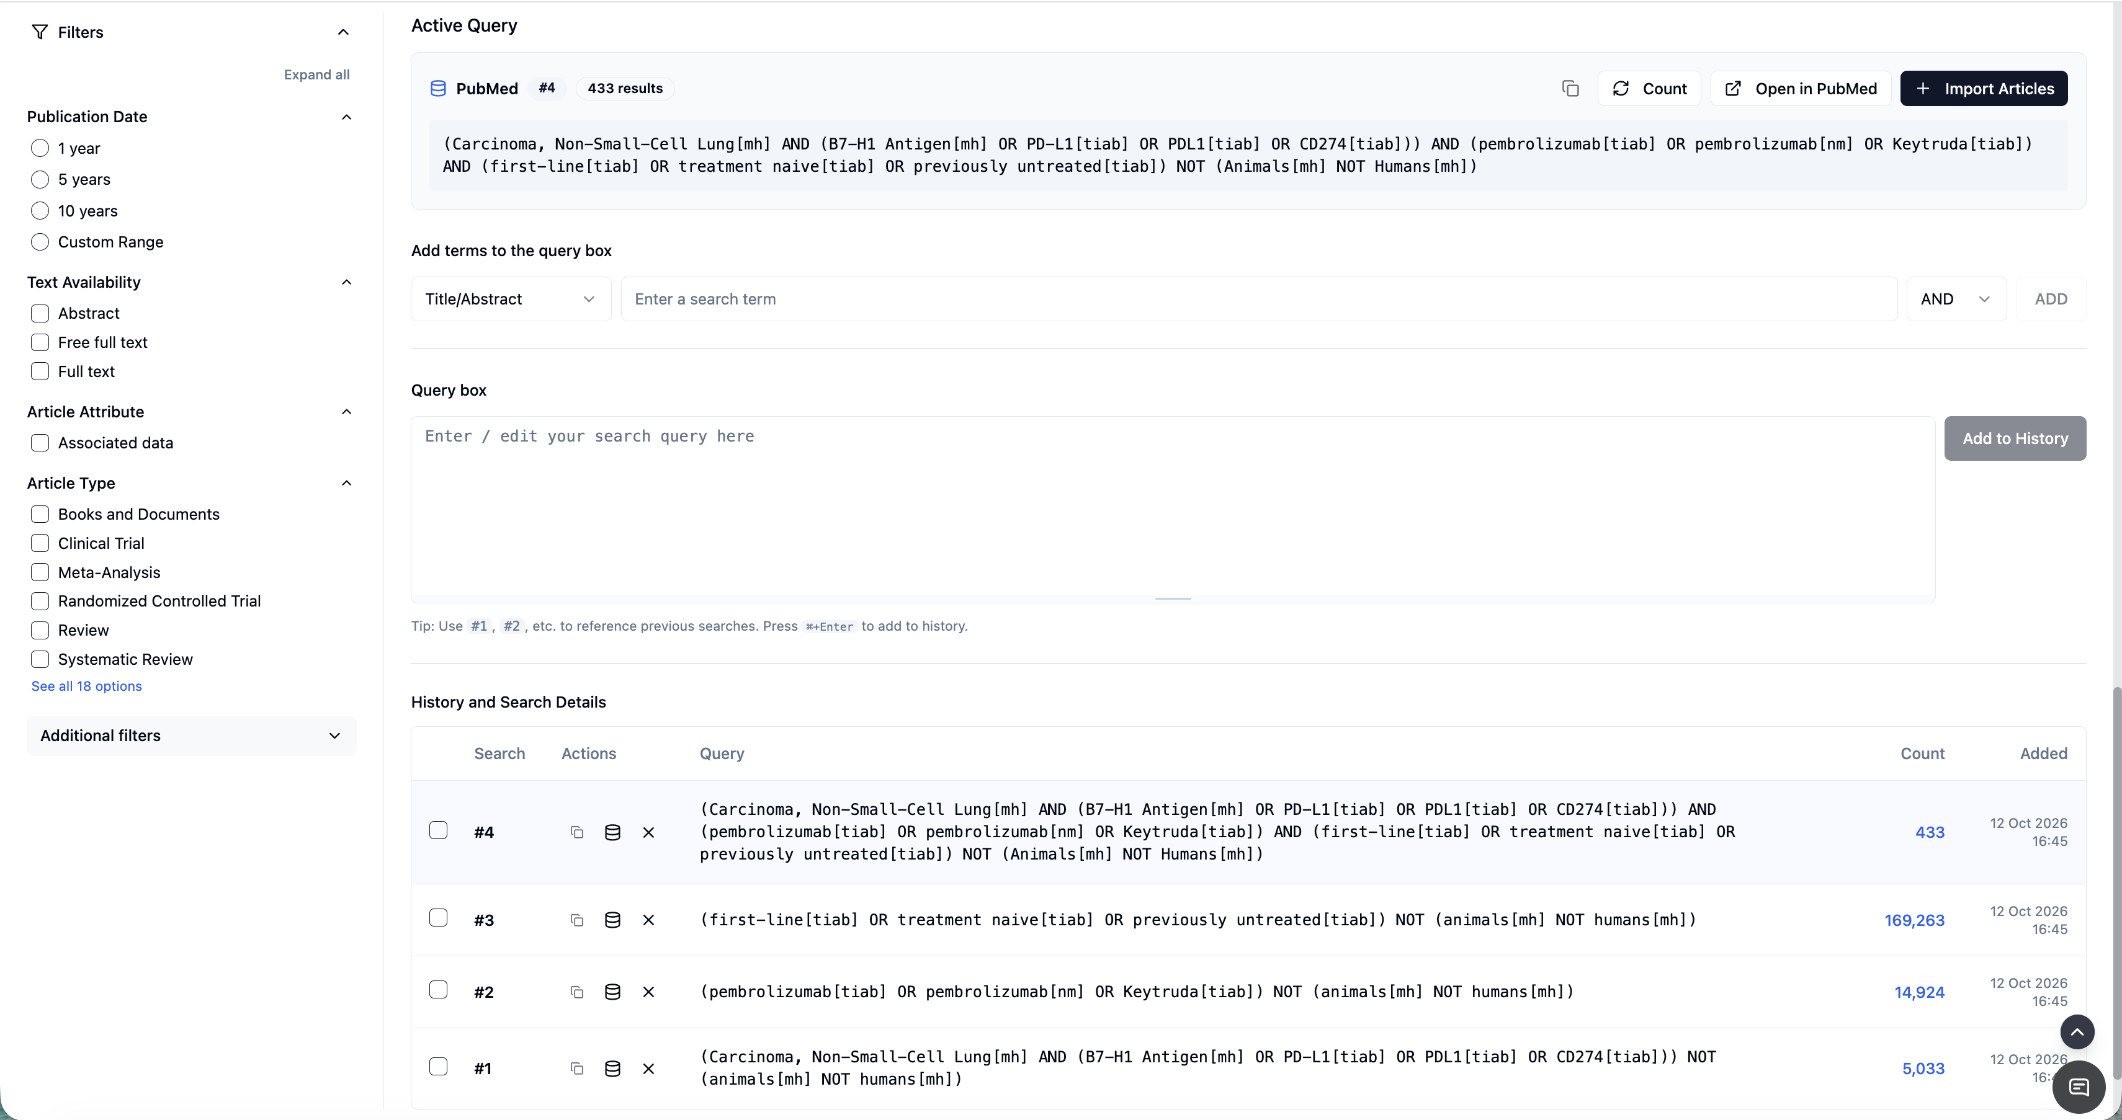Collapse the Article Type section
Image resolution: width=2122 pixels, height=1120 pixels.
(346, 484)
